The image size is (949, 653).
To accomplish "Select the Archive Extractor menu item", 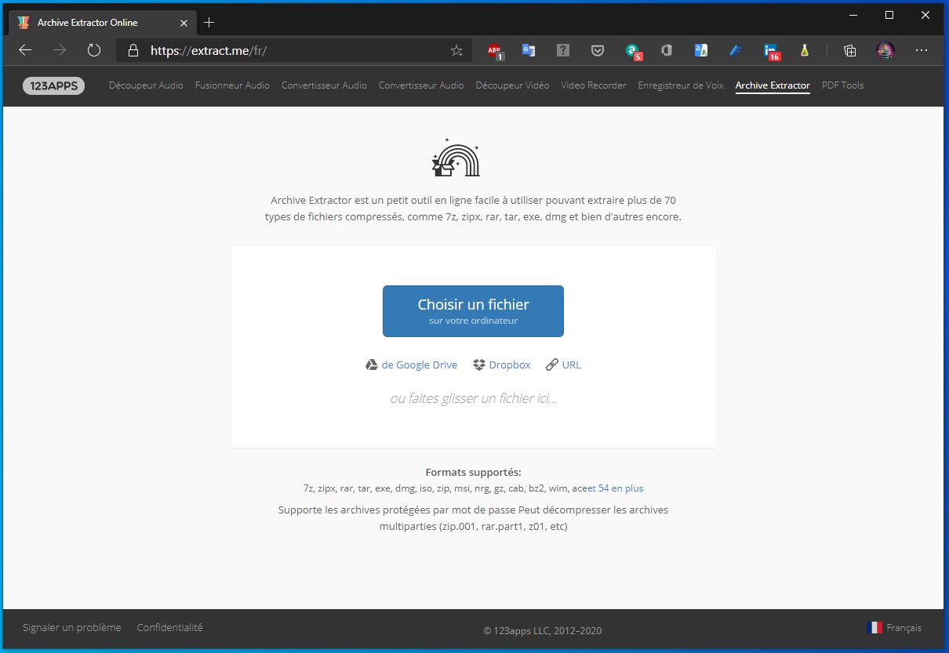I will click(773, 85).
